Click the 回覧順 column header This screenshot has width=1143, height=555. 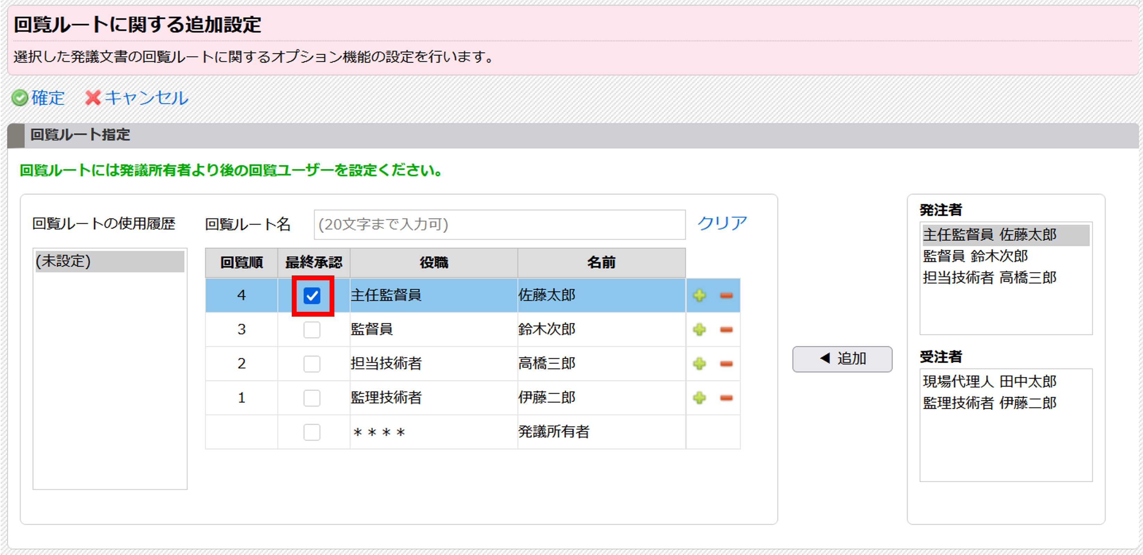tap(241, 263)
